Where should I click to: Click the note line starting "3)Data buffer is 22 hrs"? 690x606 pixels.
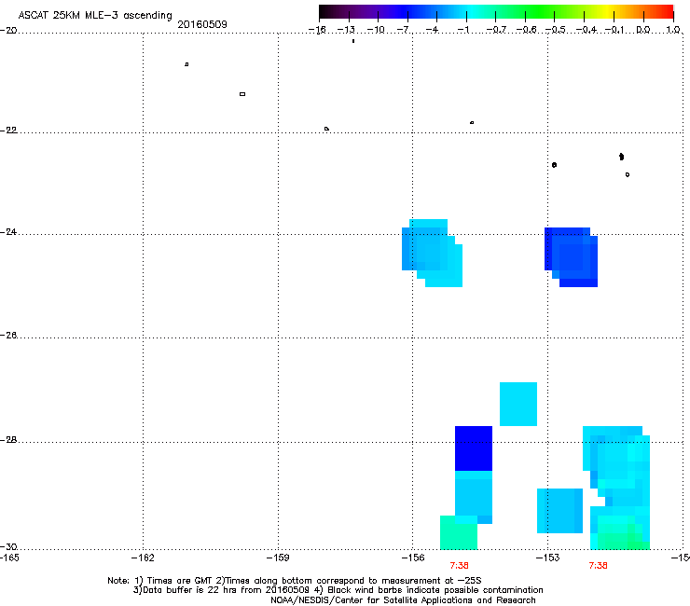(x=338, y=590)
